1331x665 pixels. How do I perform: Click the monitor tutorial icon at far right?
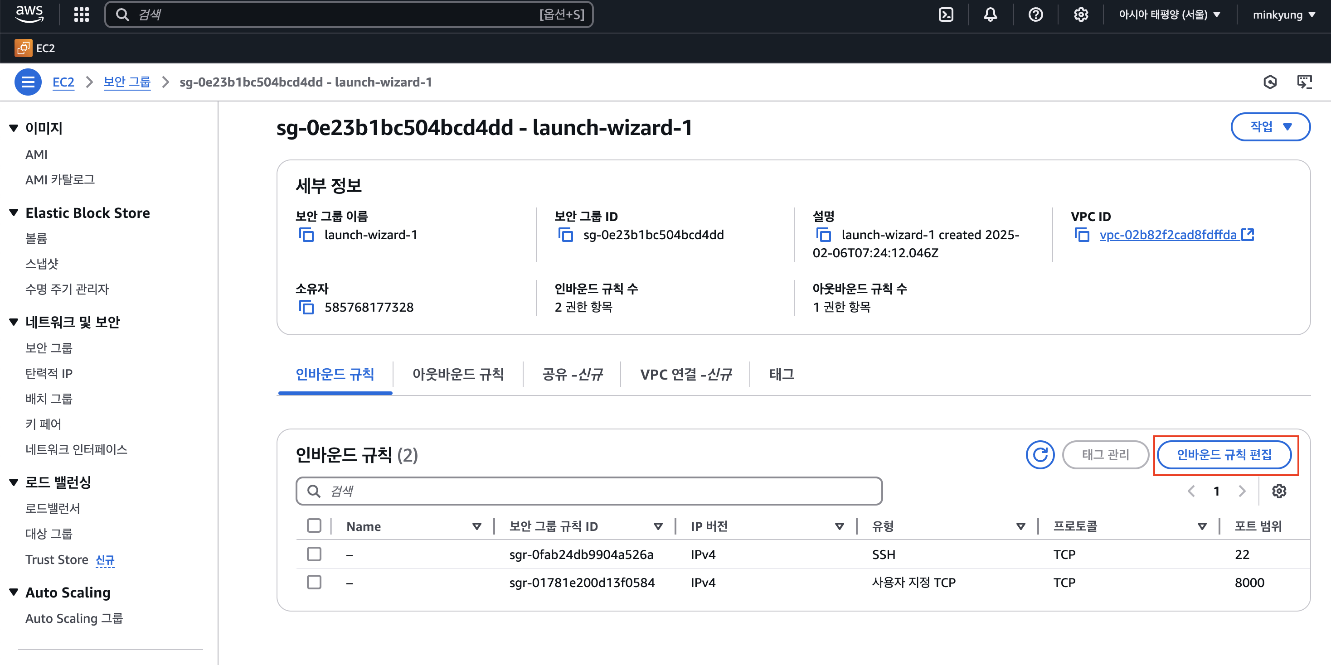click(1305, 82)
